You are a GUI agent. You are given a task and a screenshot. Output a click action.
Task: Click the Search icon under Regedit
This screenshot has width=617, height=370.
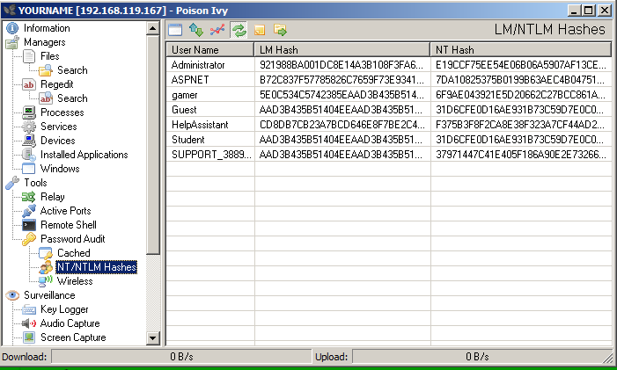[x=46, y=98]
